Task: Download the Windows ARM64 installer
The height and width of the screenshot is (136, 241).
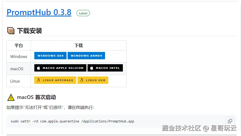Action: tap(86, 56)
